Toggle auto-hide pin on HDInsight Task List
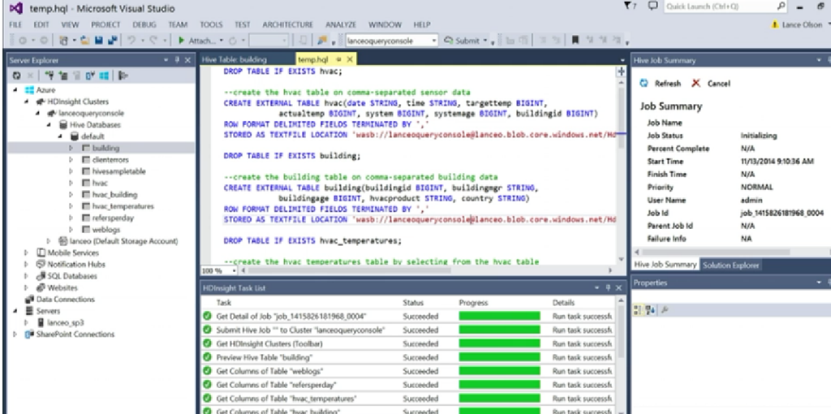This screenshot has width=831, height=414. coord(608,288)
